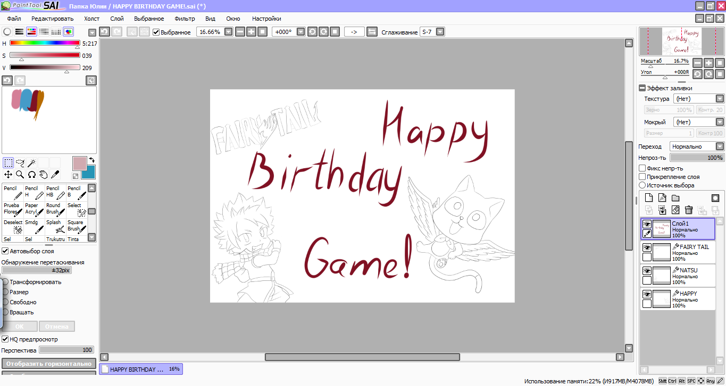
Task: Delete layer using trash can icon
Action: (x=689, y=210)
